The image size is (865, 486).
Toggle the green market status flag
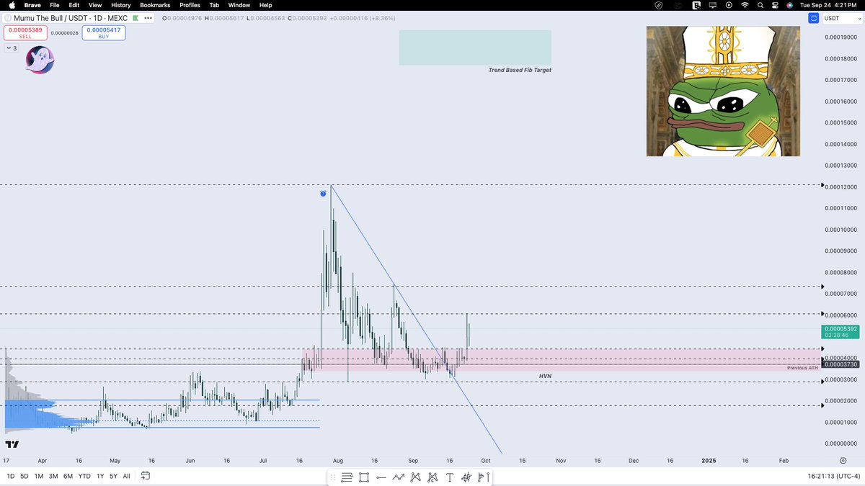(x=135, y=18)
